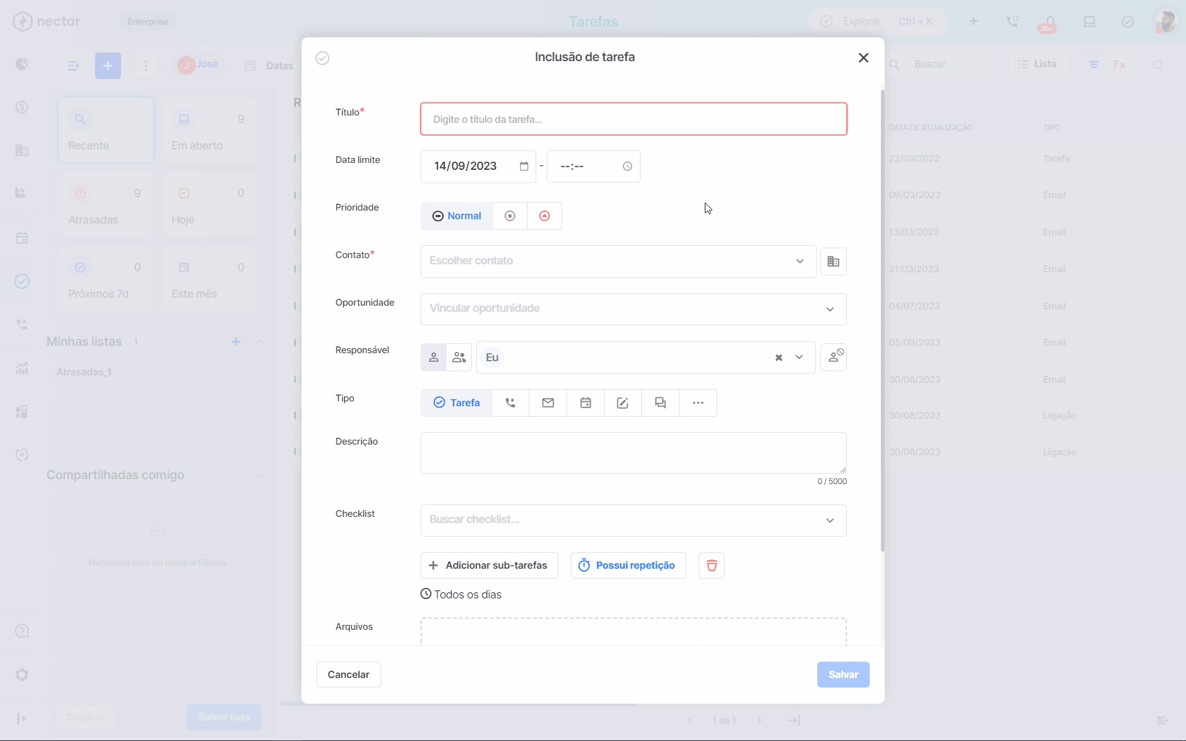Expand the Escolher contato dropdown
Screen dimensions: 1186x741
(618, 261)
